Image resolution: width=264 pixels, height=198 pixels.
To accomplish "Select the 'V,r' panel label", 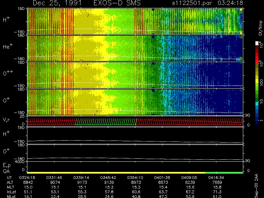I will point(6,120).
